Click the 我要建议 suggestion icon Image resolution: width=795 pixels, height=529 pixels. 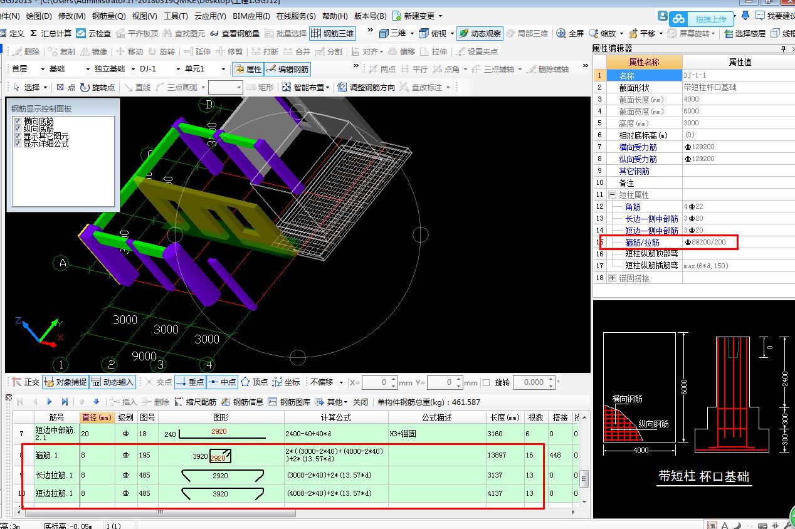point(774,16)
